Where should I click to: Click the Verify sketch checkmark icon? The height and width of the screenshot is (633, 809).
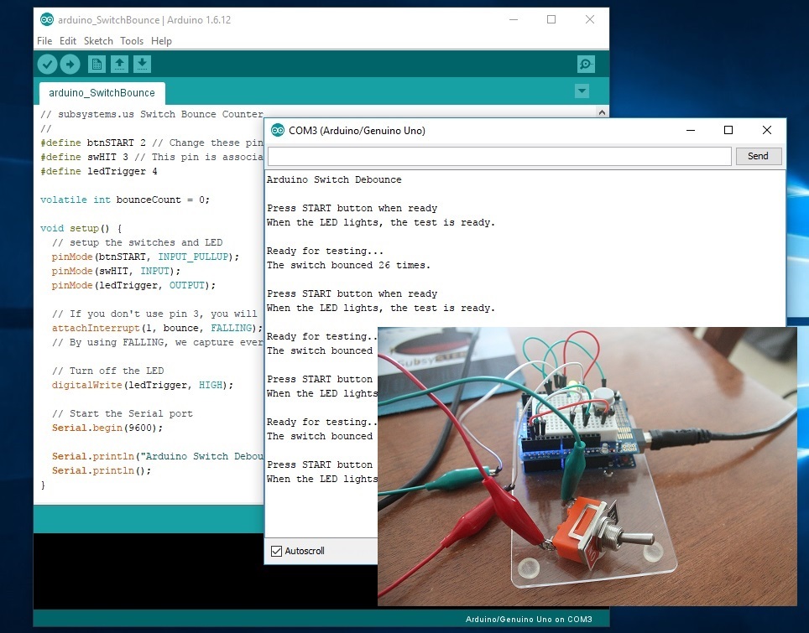[47, 65]
